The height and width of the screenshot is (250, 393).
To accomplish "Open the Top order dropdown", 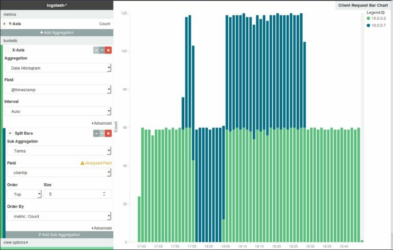I will pos(24,194).
